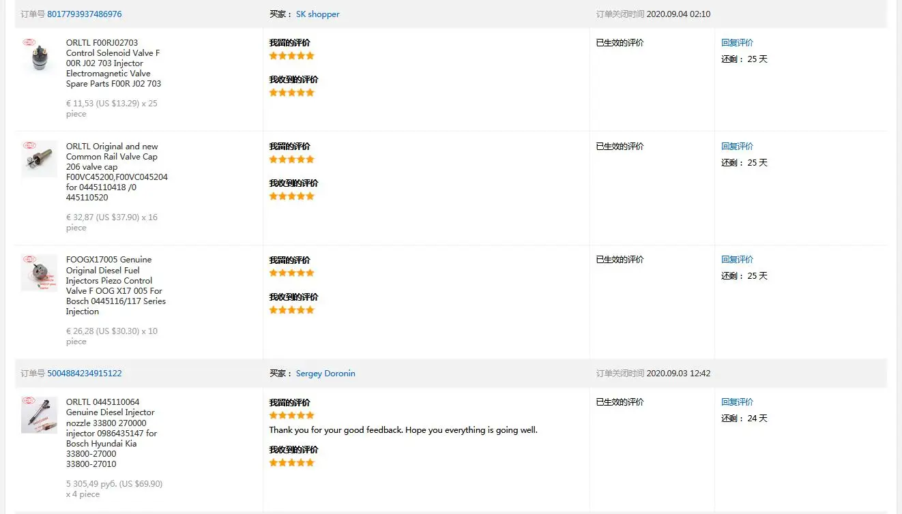This screenshot has width=902, height=514.
Task: Click 我留的评价 stars for the solenoid valve
Action: [291, 56]
